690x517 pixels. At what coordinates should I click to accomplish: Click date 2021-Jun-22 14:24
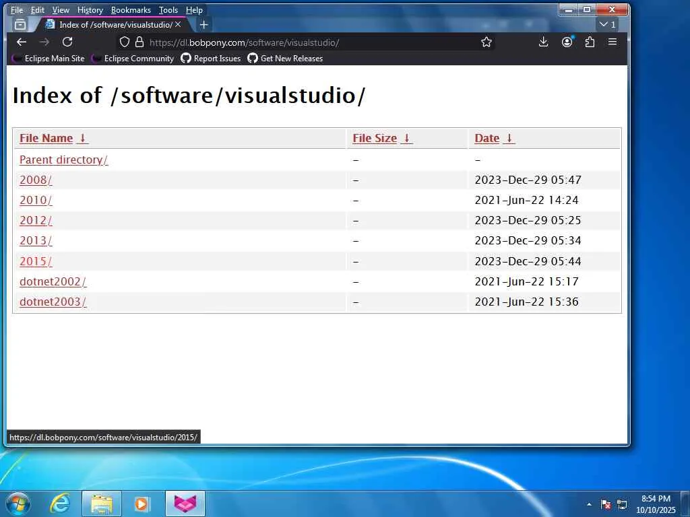tap(526, 200)
